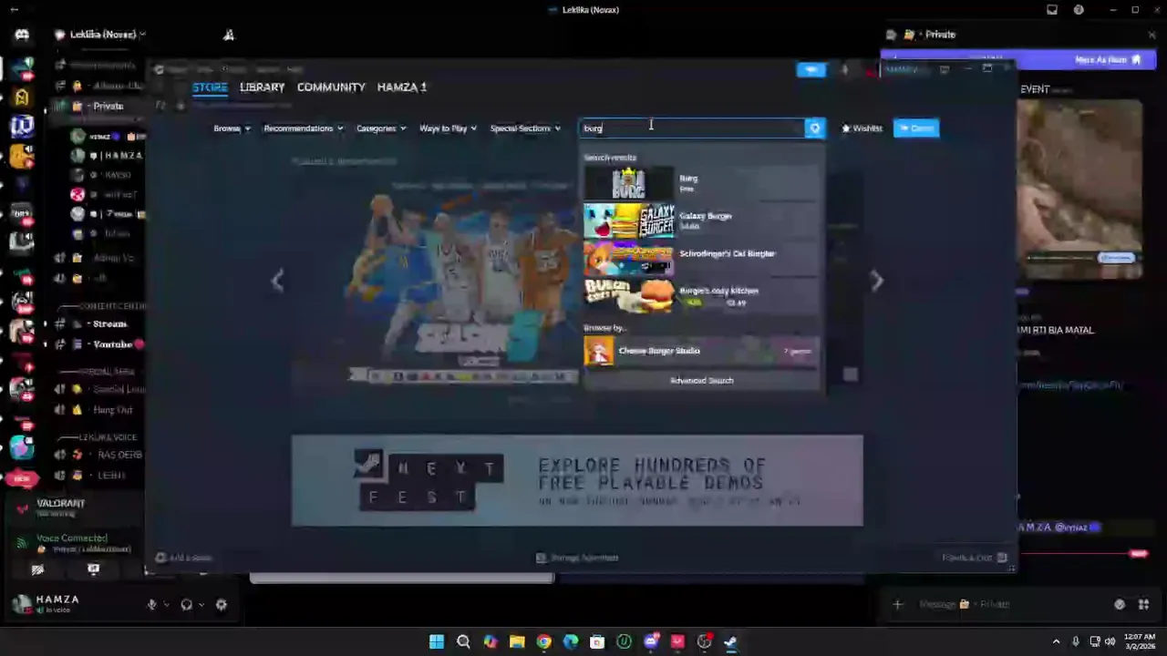Open Cheese Burger Studio browse result
This screenshot has height=656, width=1167.
point(701,351)
